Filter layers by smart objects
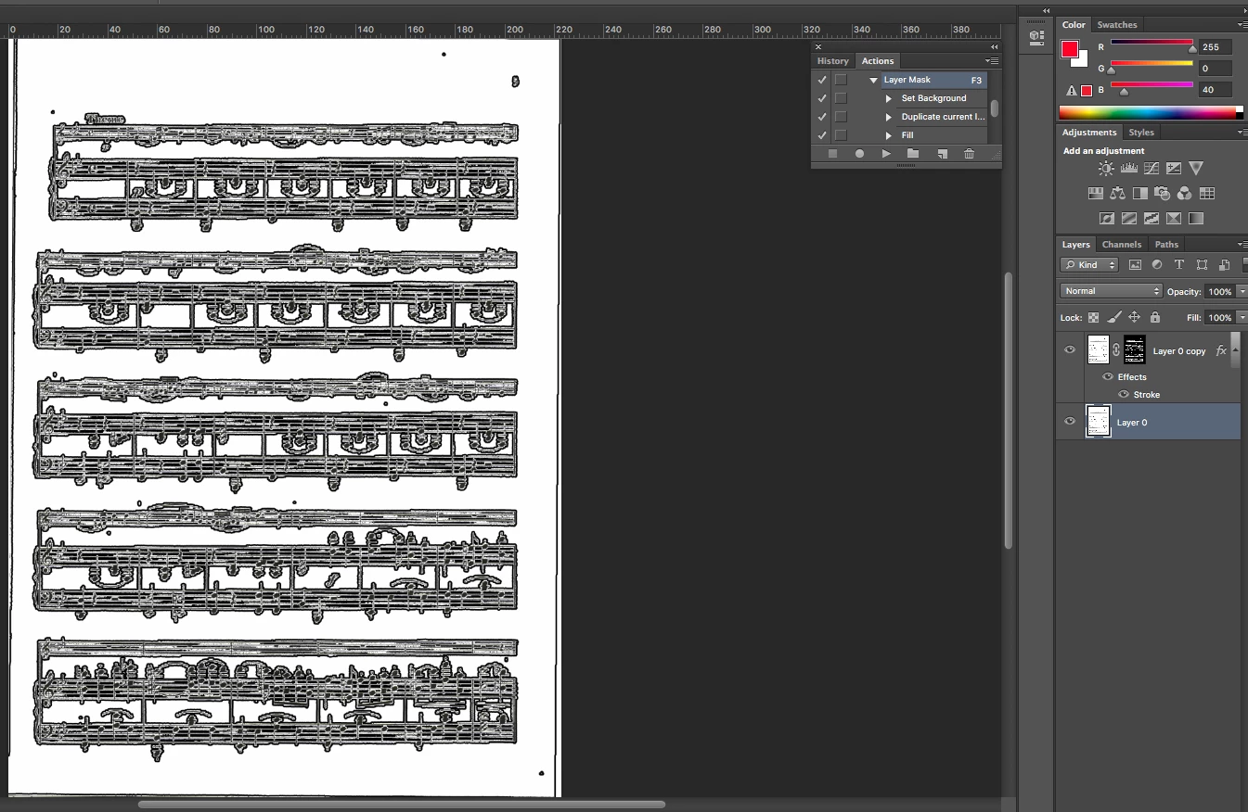 [x=1225, y=265]
